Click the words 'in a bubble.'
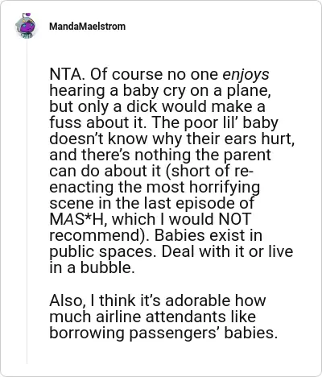Viewport: 322px width, 377px height. pyautogui.click(x=92, y=267)
